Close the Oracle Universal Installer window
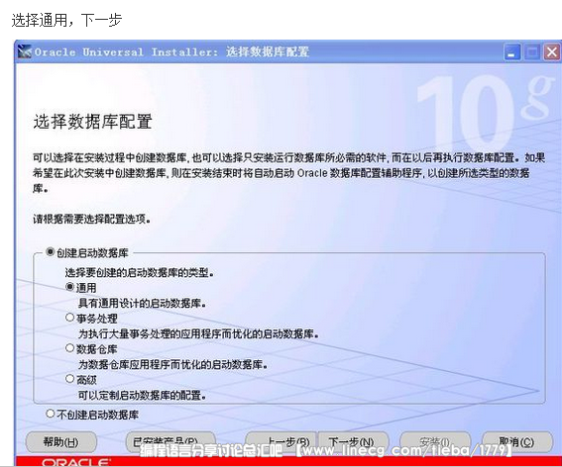This screenshot has width=562, height=467. click(552, 52)
